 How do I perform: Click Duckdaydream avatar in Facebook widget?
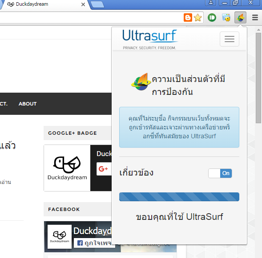60,237
